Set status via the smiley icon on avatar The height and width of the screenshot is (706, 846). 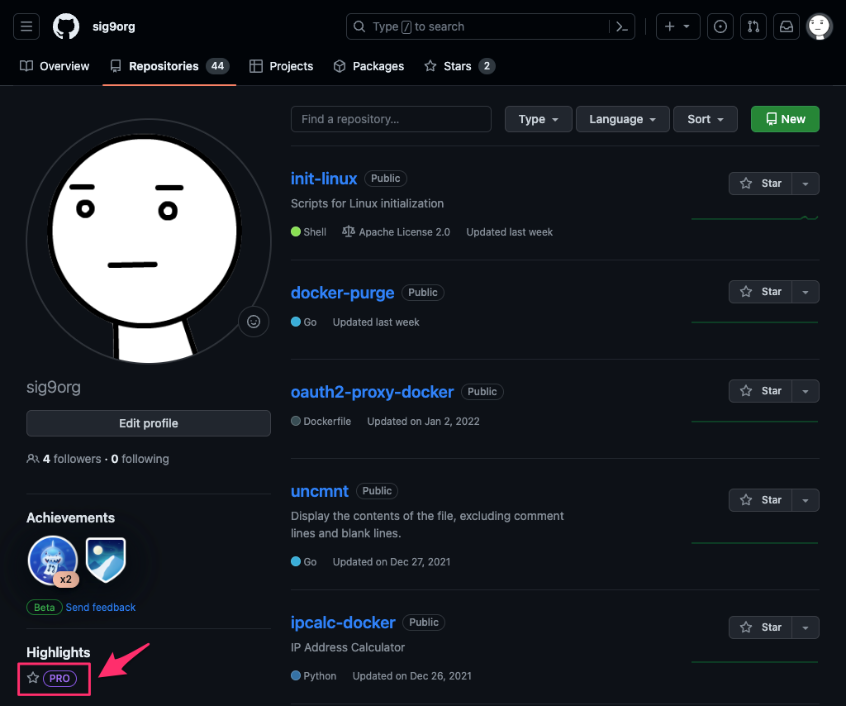coord(254,322)
